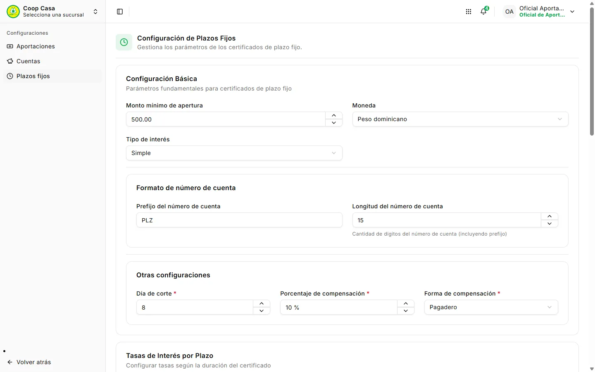Click the Coop Casa logo
This screenshot has width=595, height=372.
click(13, 12)
